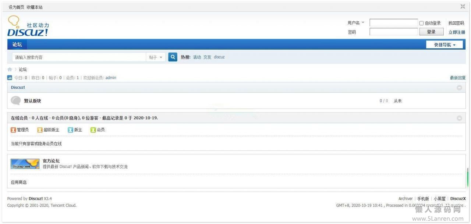The image size is (471, 224).
Task: Click the Tencent Cloud copyright link
Action: tap(63, 206)
